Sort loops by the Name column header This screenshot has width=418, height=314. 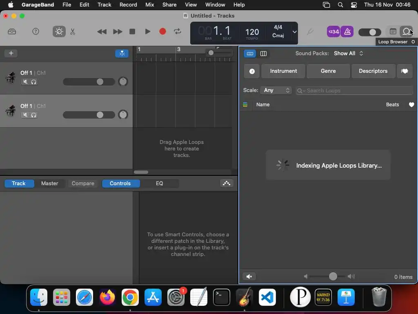pyautogui.click(x=263, y=105)
